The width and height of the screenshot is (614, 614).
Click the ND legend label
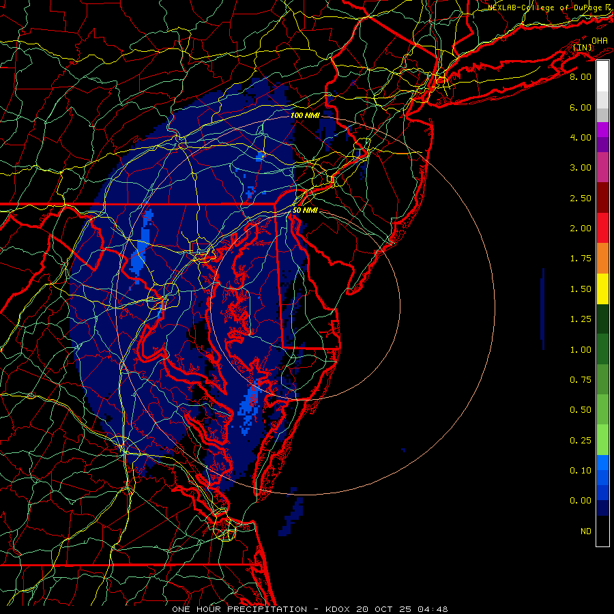point(586,531)
